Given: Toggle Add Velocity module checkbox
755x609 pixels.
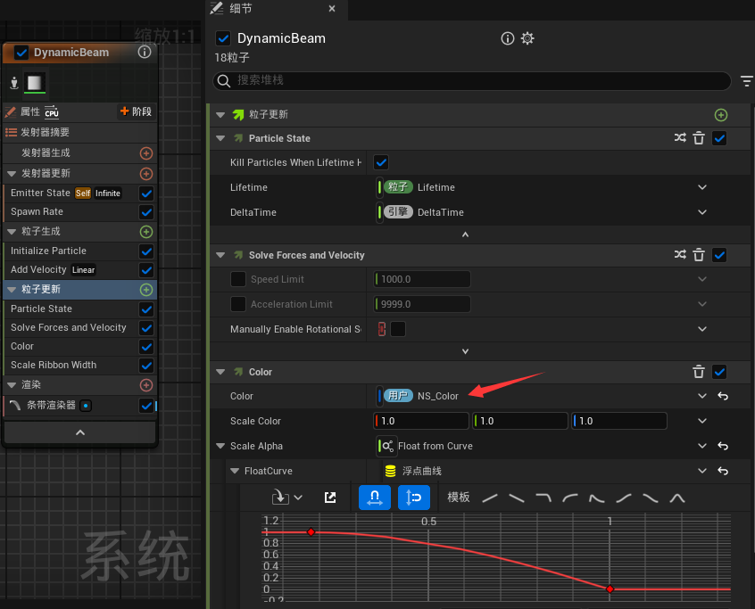Looking at the screenshot, I should coord(146,270).
